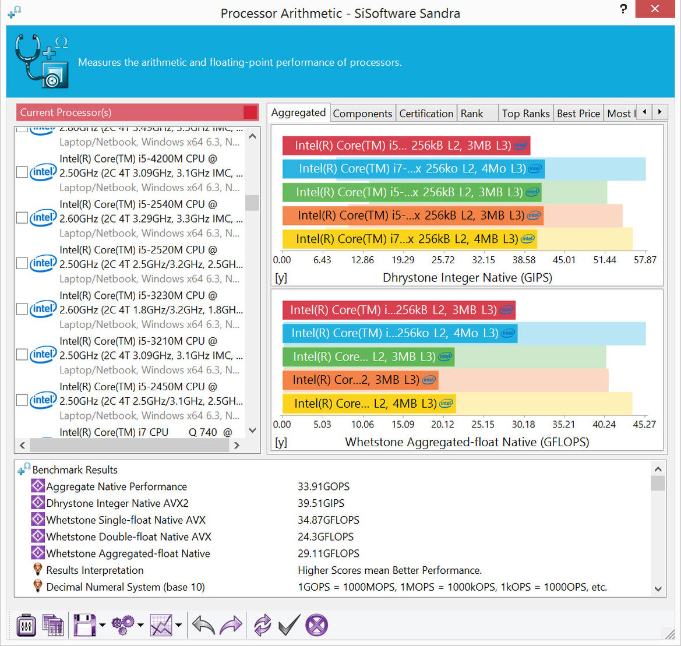The height and width of the screenshot is (646, 681).
Task: Click the Intel logo beside i5-2450M
Action: 43,400
